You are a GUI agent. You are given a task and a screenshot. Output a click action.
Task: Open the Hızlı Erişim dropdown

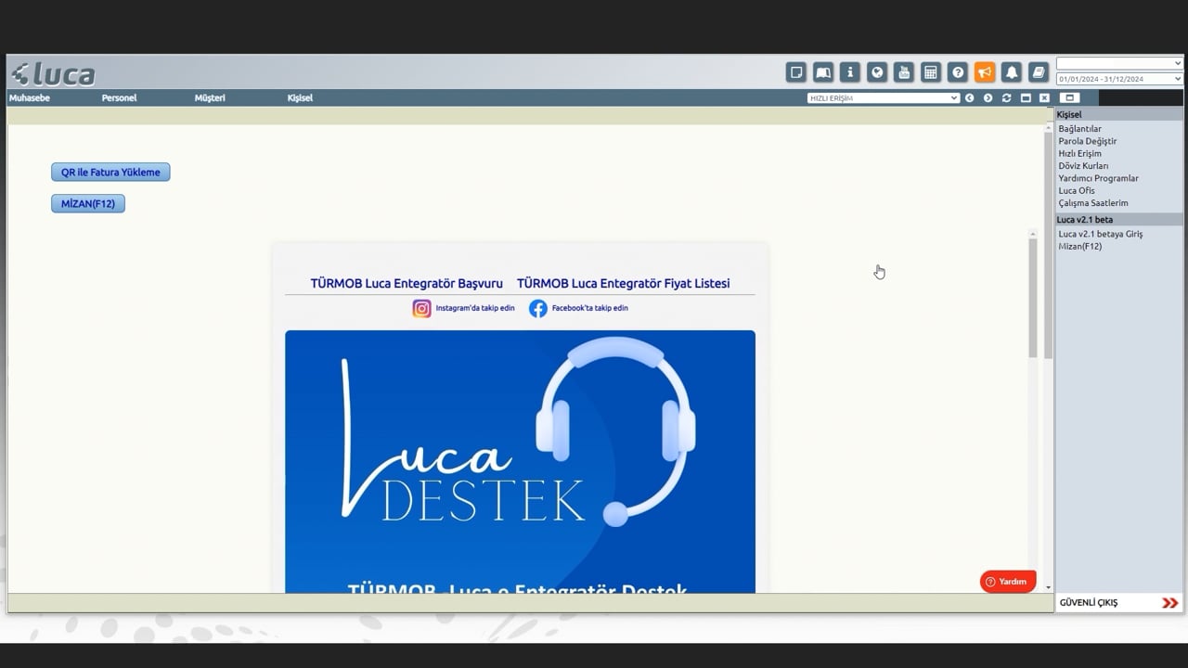(884, 97)
